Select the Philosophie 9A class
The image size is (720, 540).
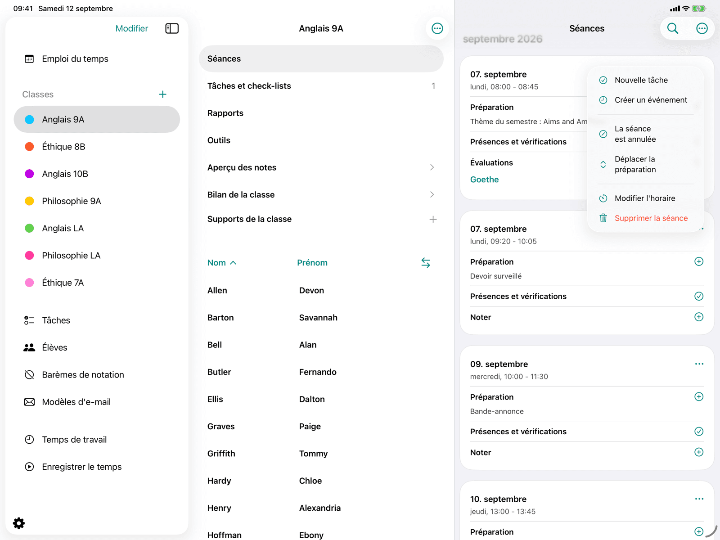(97, 201)
